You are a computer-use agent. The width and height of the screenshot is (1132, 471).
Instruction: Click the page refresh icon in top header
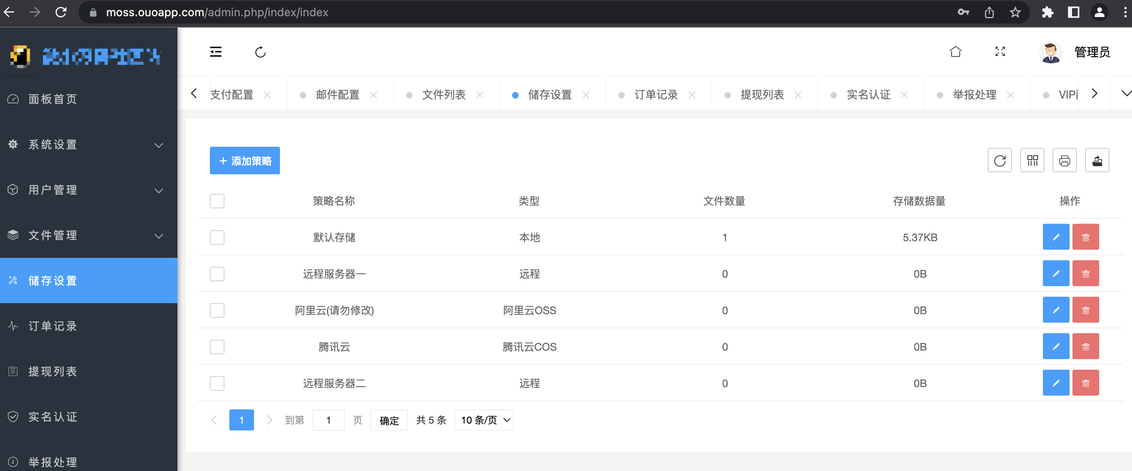[261, 52]
